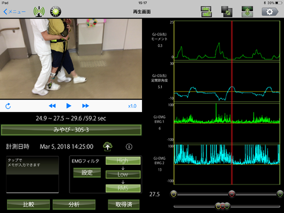Tap the lower overview slider handle cluster
This screenshot has height=213, width=284.
pos(223,206)
